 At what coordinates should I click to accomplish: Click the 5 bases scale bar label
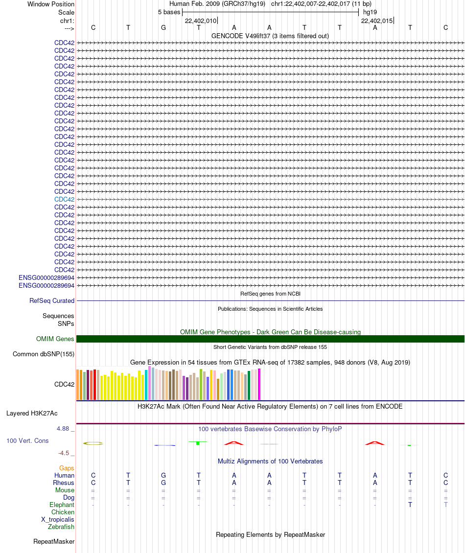[x=169, y=12]
